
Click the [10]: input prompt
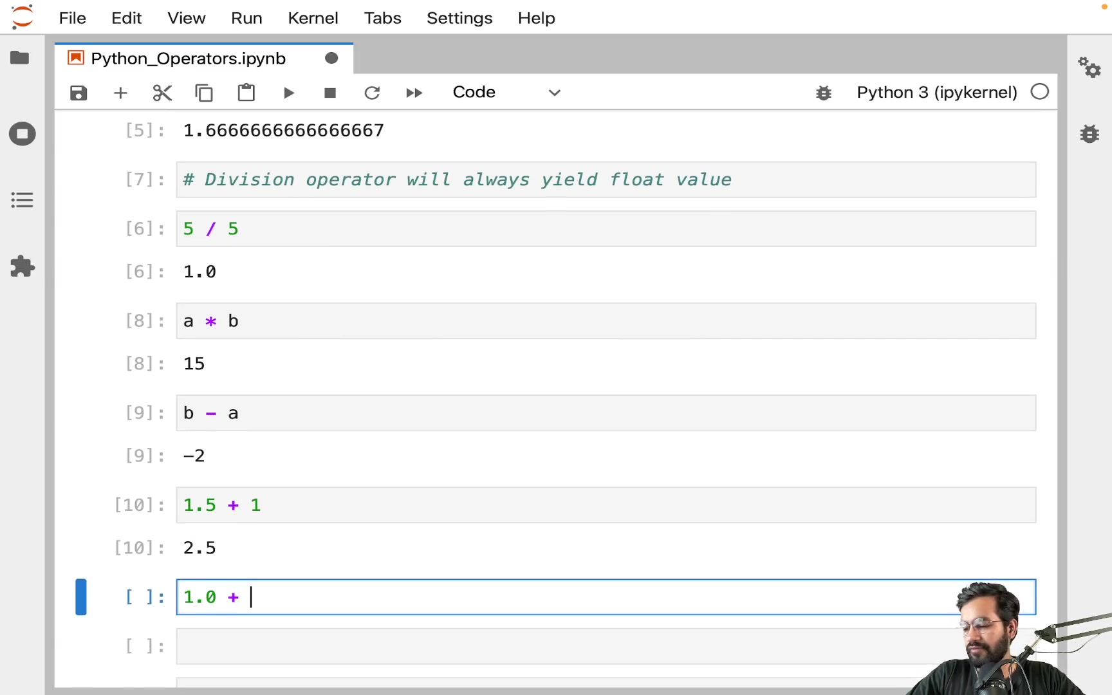tap(139, 505)
